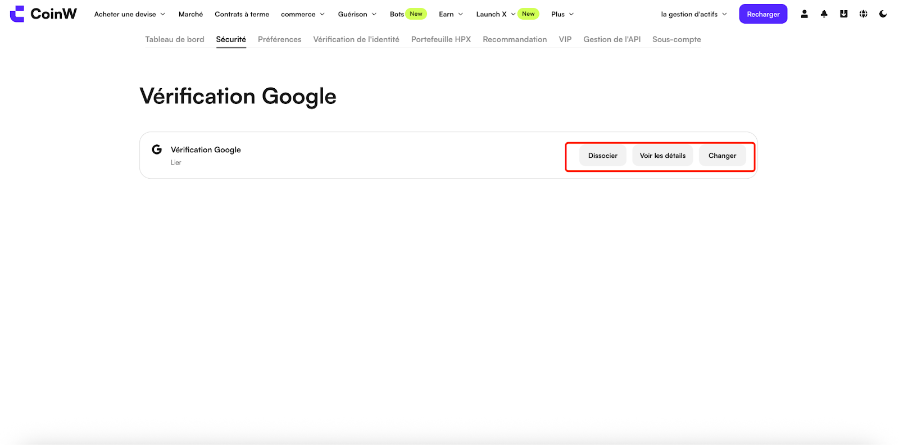Open the user profile icon
The image size is (899, 445).
pyautogui.click(x=804, y=14)
